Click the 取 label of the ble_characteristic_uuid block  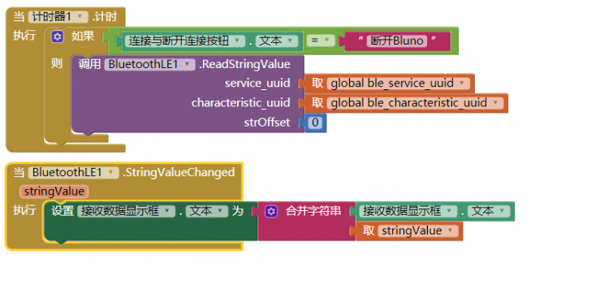tap(317, 103)
